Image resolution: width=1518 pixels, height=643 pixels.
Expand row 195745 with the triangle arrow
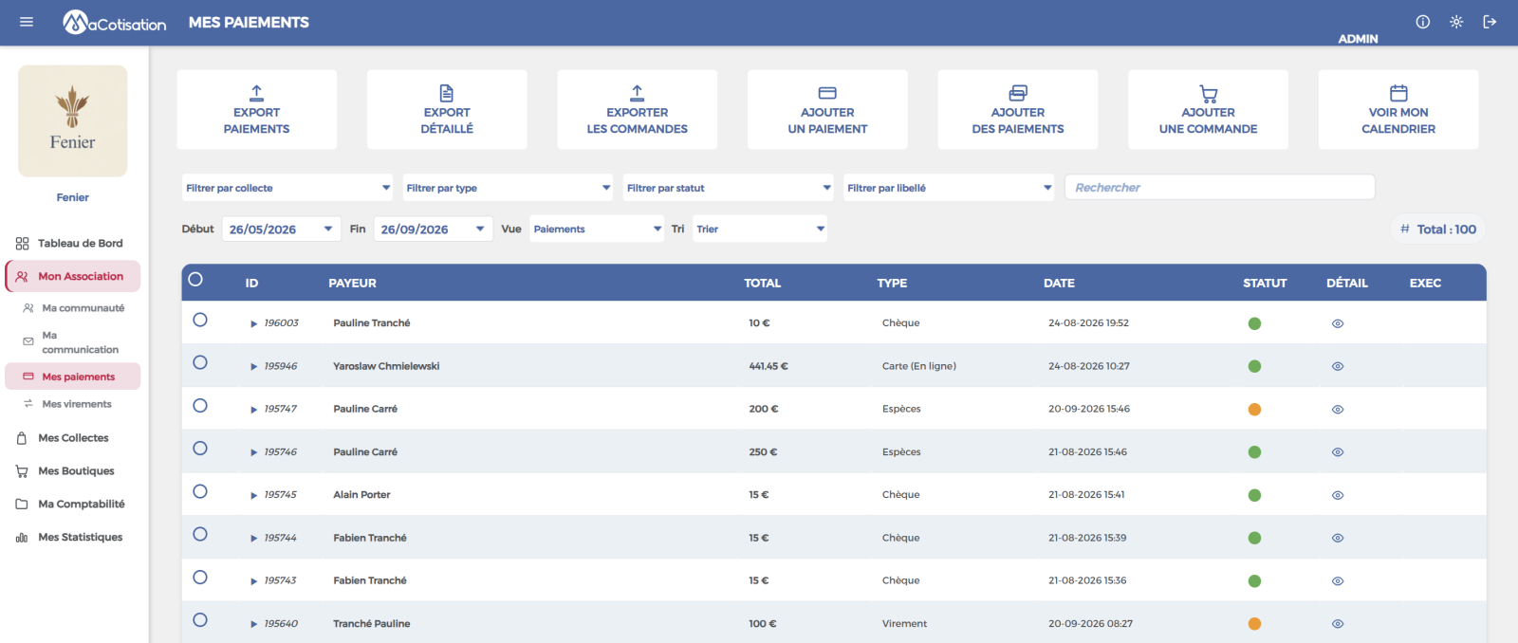click(x=254, y=496)
